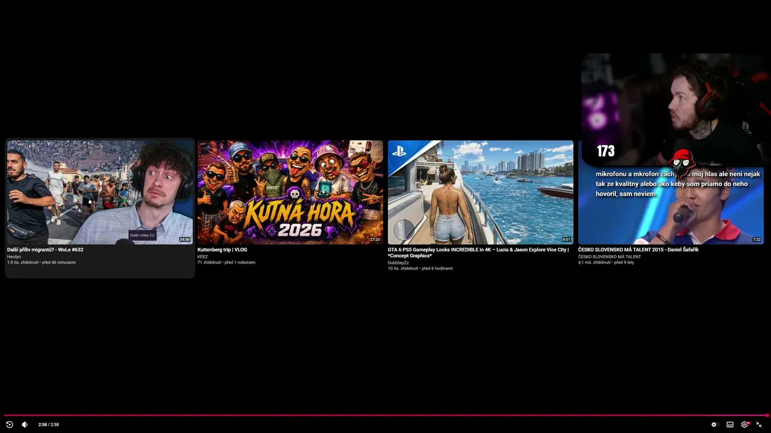The width and height of the screenshot is (771, 433).
Task: Open the DubStepZz channel name
Action: pyautogui.click(x=398, y=263)
